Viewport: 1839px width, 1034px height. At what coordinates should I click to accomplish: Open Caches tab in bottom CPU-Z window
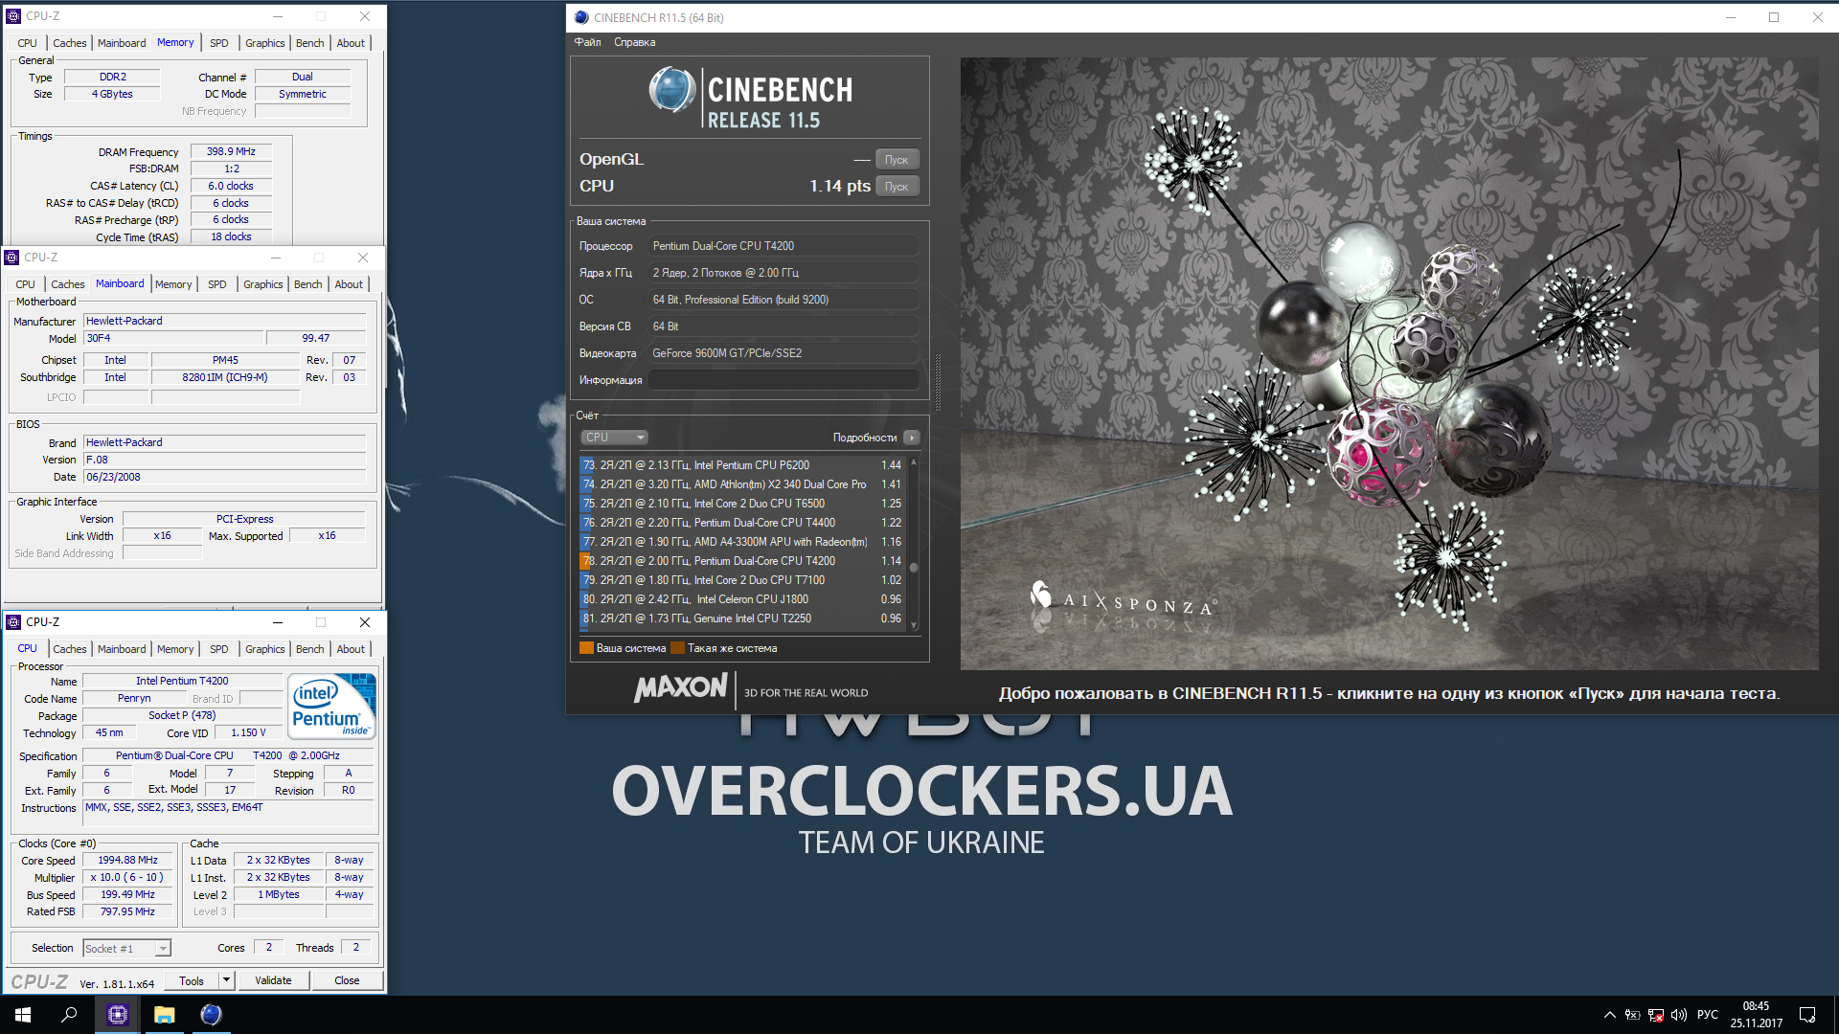70,649
